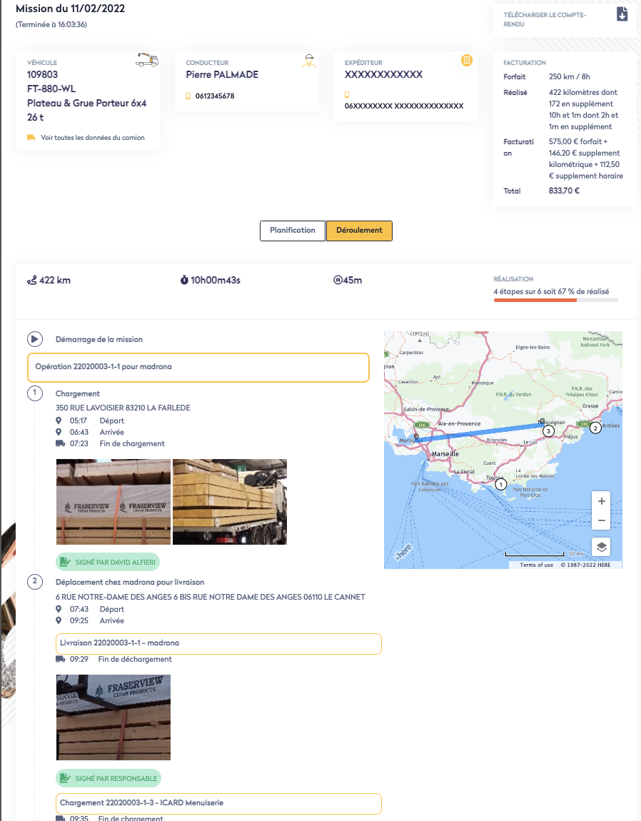Click the Signé par Responsable badge
The image size is (641, 821).
[x=108, y=777]
